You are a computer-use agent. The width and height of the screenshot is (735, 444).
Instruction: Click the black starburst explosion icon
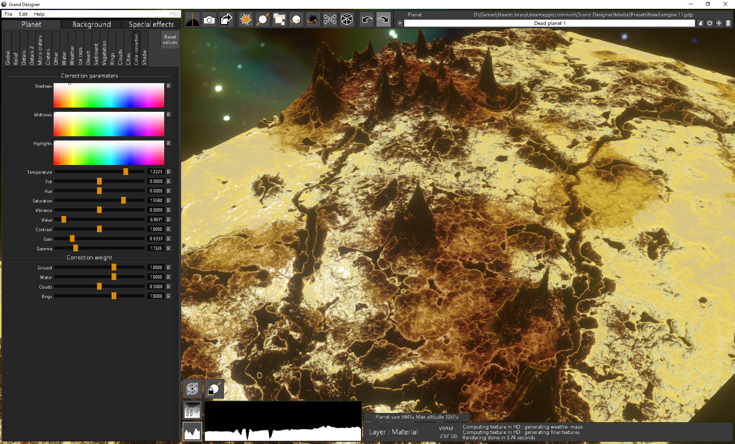pos(313,19)
